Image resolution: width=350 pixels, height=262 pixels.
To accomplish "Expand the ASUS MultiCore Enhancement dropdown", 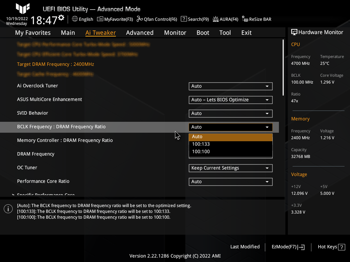I will point(231,100).
